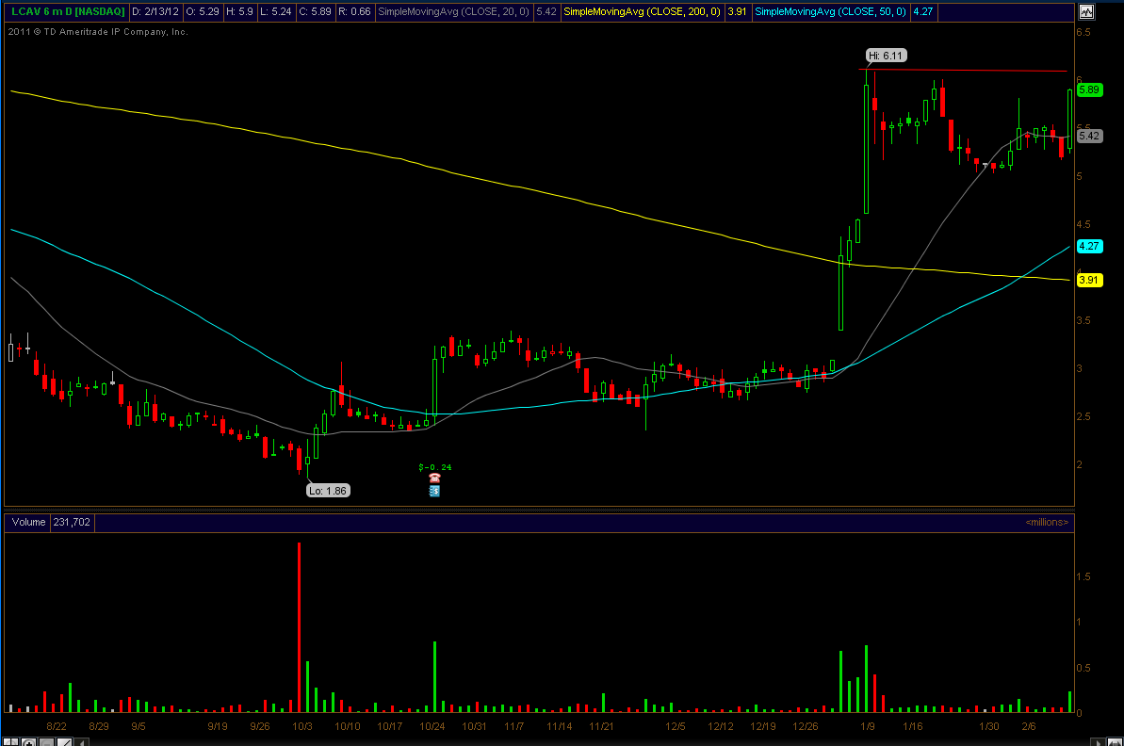Click the 8/22 date on the time axis
Image resolution: width=1124 pixels, height=746 pixels.
[57, 726]
